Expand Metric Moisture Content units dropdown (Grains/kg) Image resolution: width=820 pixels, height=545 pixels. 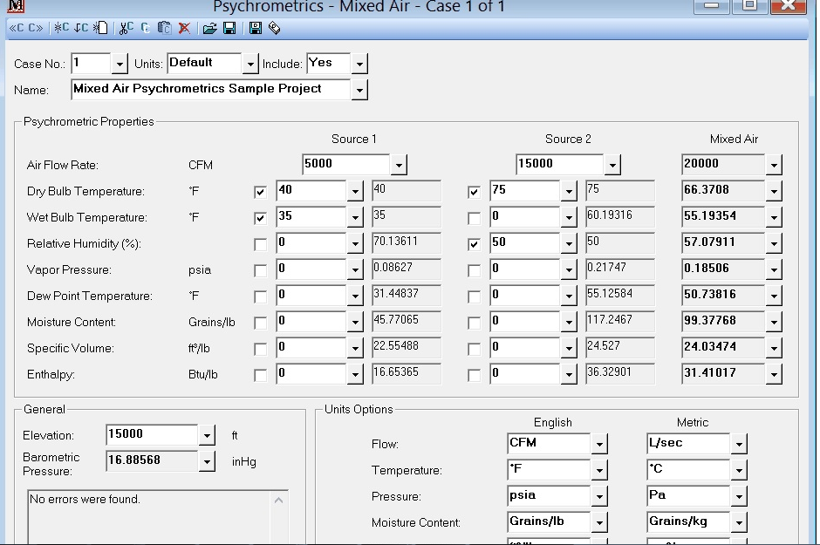click(x=739, y=522)
